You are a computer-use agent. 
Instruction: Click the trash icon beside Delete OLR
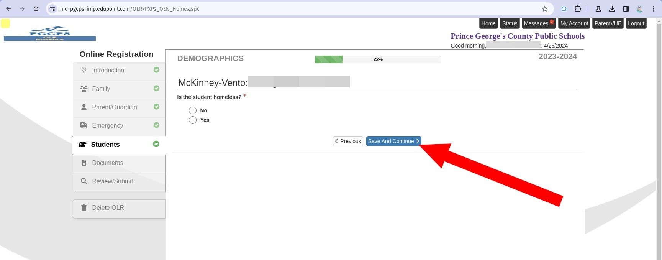pyautogui.click(x=84, y=207)
